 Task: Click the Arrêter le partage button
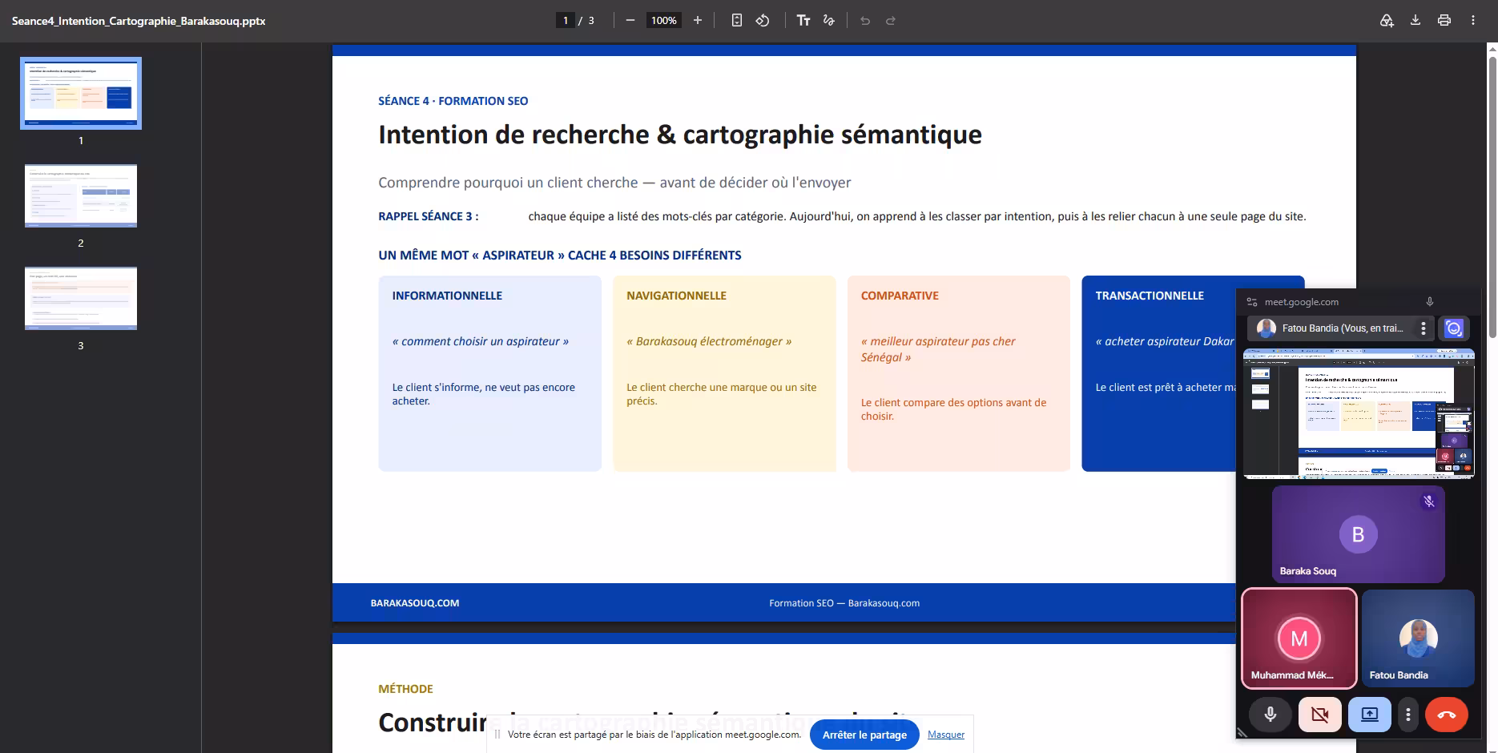click(x=864, y=735)
